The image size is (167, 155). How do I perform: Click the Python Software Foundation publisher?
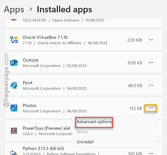point(71,154)
